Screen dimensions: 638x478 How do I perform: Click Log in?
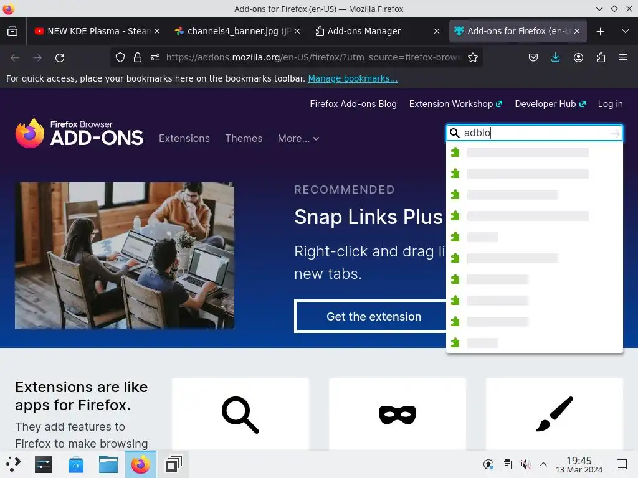pos(610,104)
